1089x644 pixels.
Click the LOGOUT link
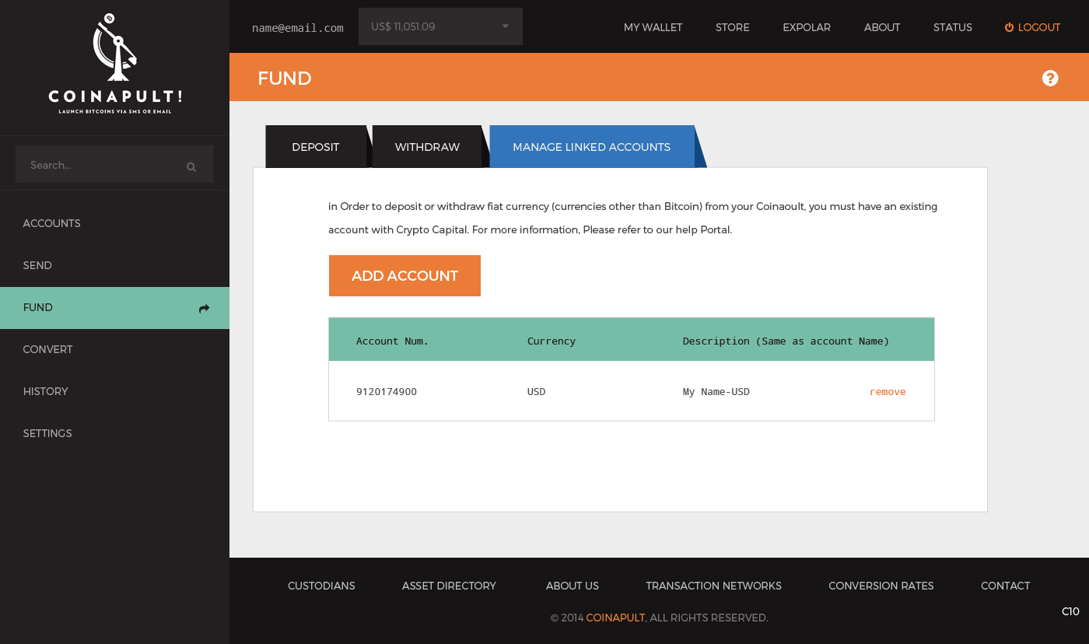click(1039, 27)
